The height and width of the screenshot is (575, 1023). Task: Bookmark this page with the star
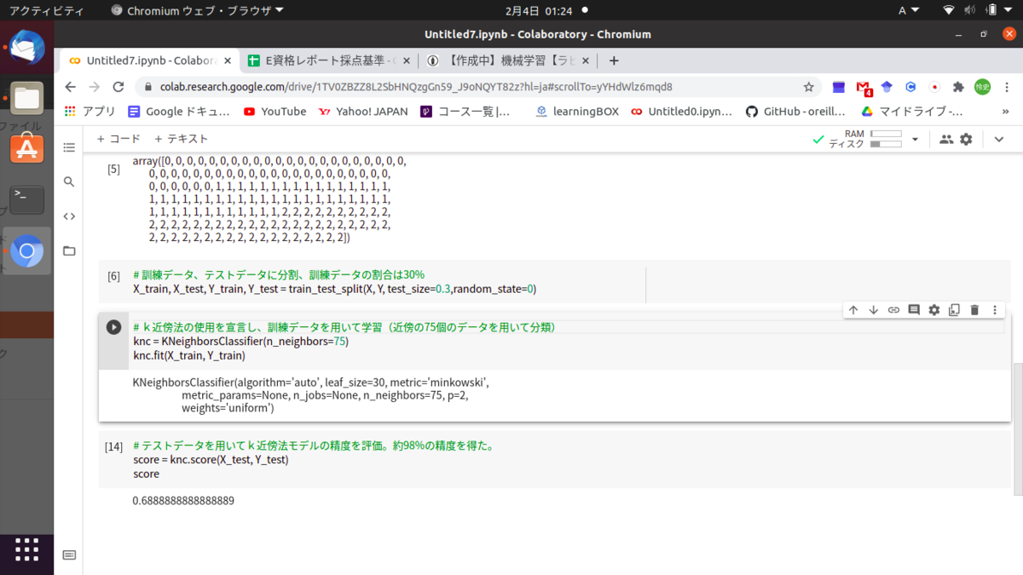coord(808,87)
